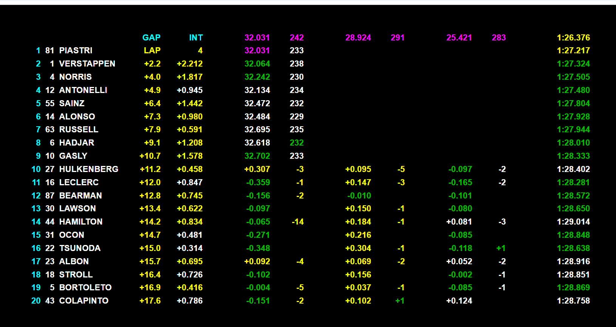Click BORTOLETO driver name

point(85,288)
